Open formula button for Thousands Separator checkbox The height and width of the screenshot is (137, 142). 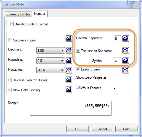pos(126,50)
